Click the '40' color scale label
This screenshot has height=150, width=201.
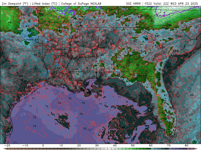pos(115,145)
